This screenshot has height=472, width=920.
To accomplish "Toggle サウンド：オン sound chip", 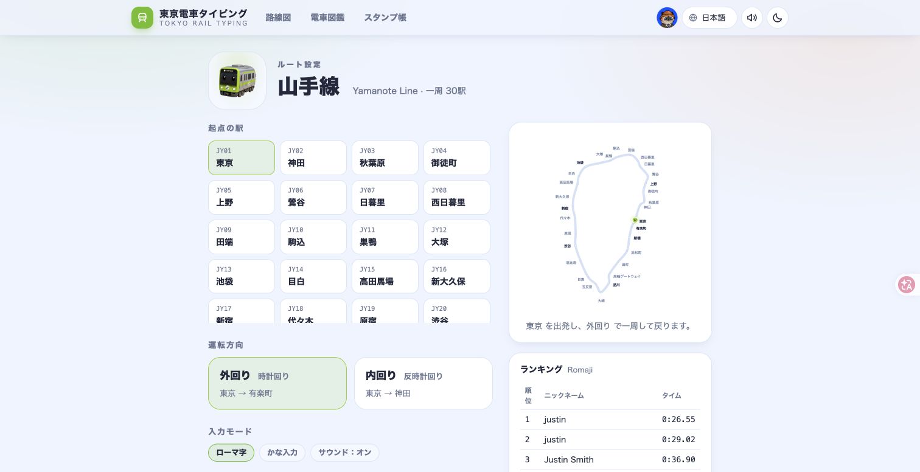I will (344, 453).
